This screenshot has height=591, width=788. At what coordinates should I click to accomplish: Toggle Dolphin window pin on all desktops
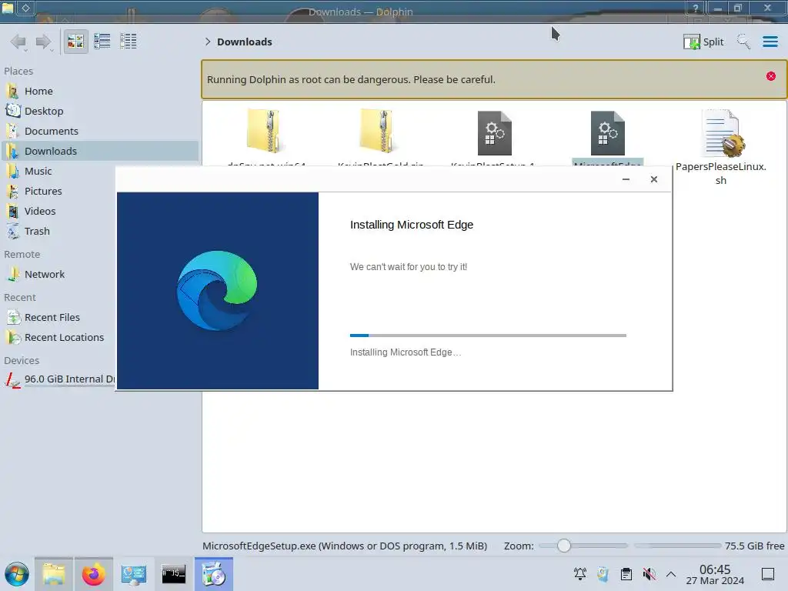tap(25, 8)
